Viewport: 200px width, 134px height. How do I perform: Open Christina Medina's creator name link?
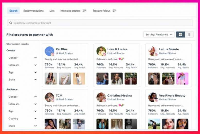[119, 96]
